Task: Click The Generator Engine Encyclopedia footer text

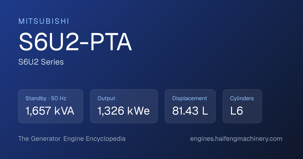Action: pos(72,139)
